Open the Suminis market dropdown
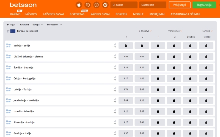The height and width of the screenshot is (137, 220). click(x=207, y=31)
